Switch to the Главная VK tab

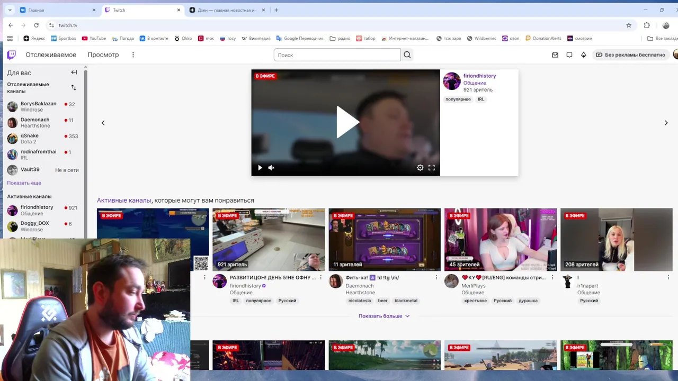point(58,10)
